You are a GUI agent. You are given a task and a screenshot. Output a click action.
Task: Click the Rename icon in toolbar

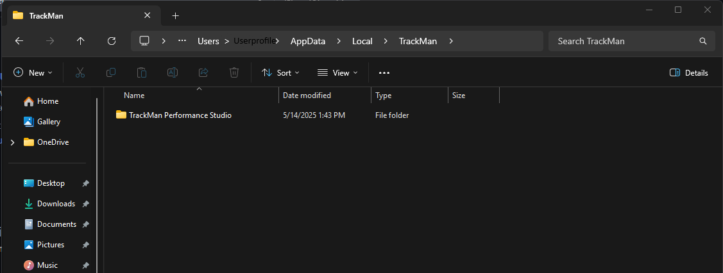click(173, 72)
